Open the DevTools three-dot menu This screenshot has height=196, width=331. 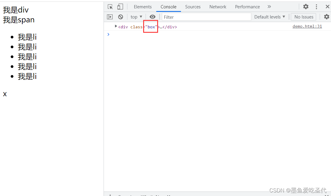(316, 7)
